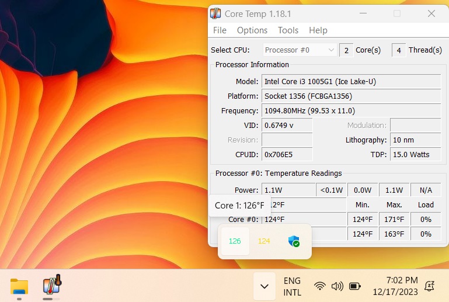The width and height of the screenshot is (449, 302).
Task: Click the <0.1W power reading
Action: pos(331,190)
